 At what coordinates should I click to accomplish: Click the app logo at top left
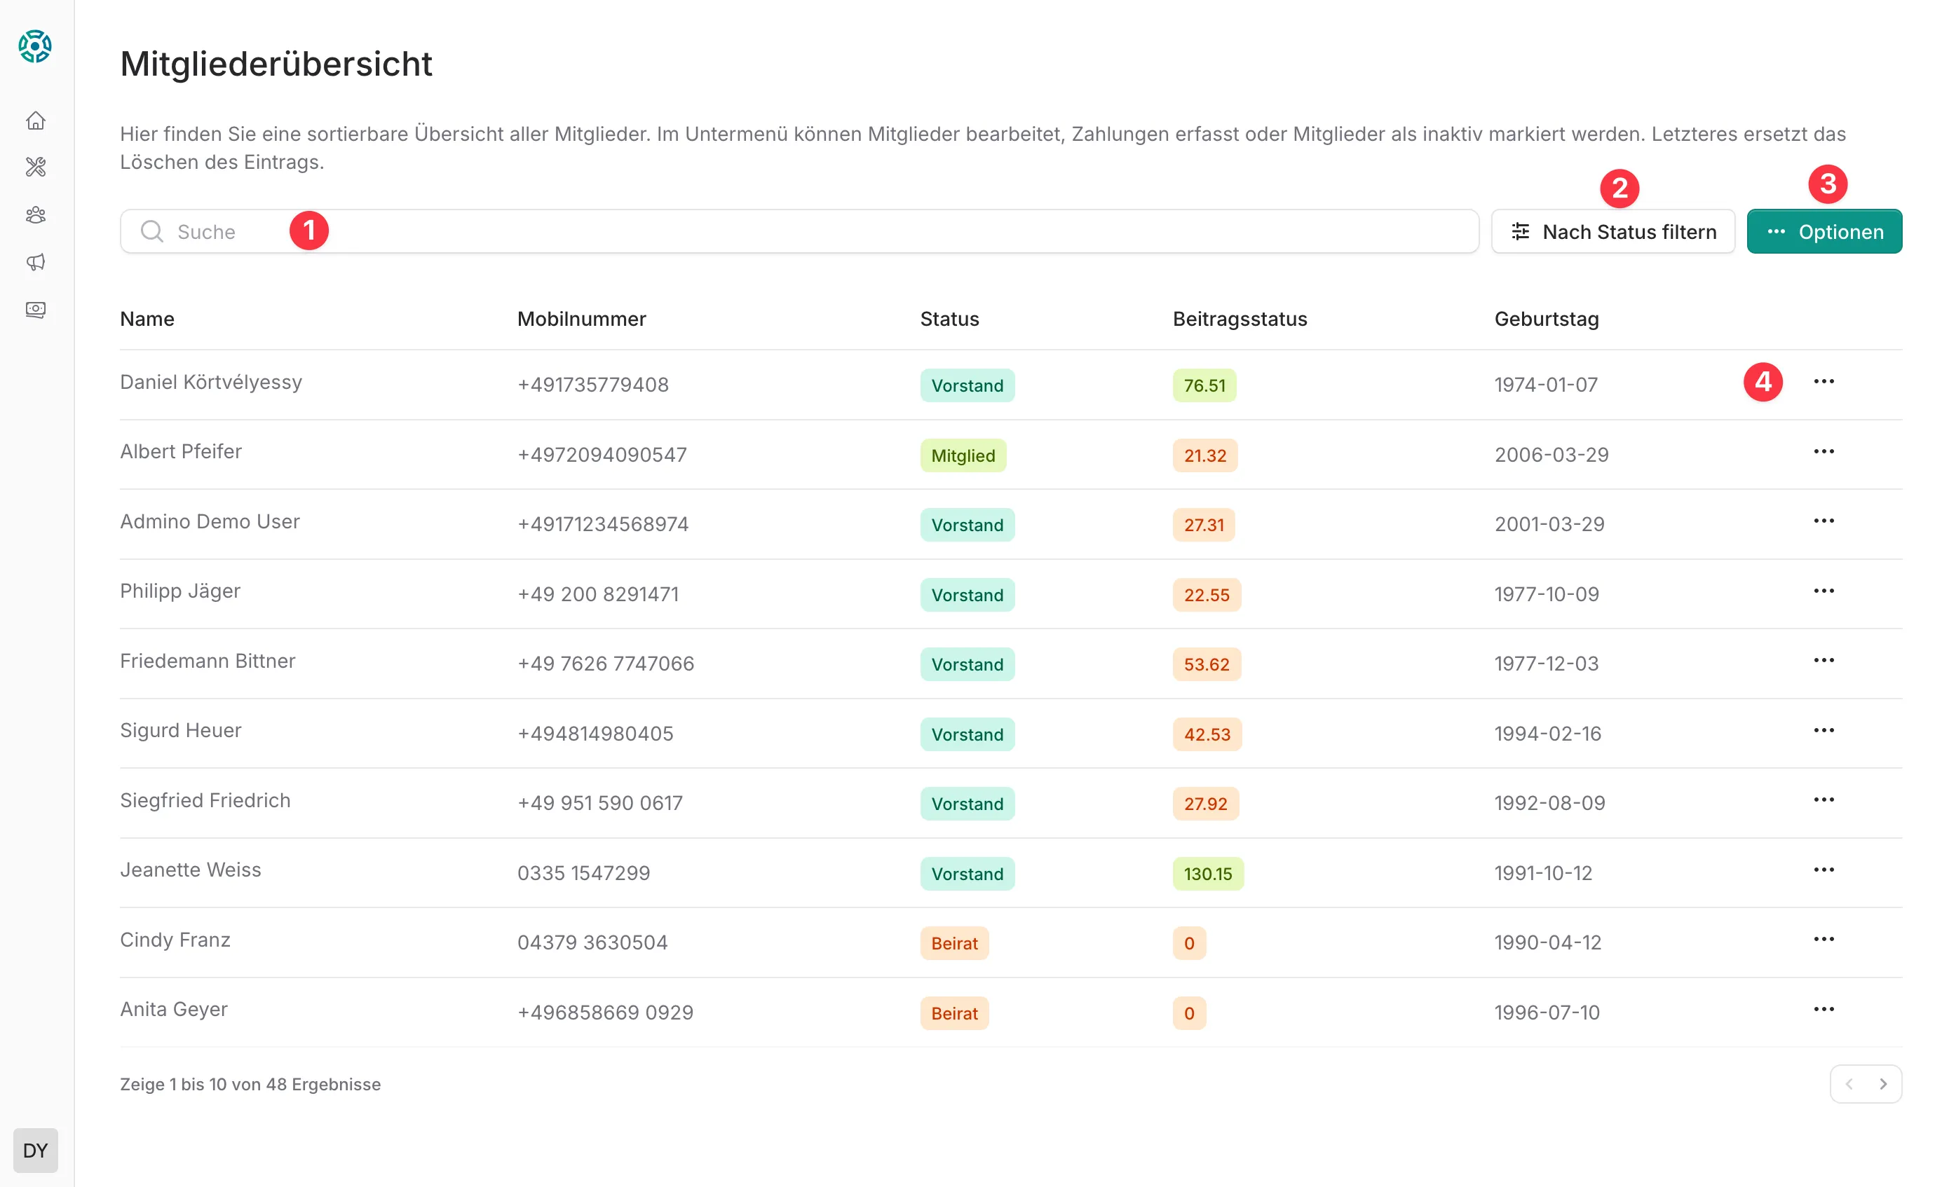(x=36, y=46)
